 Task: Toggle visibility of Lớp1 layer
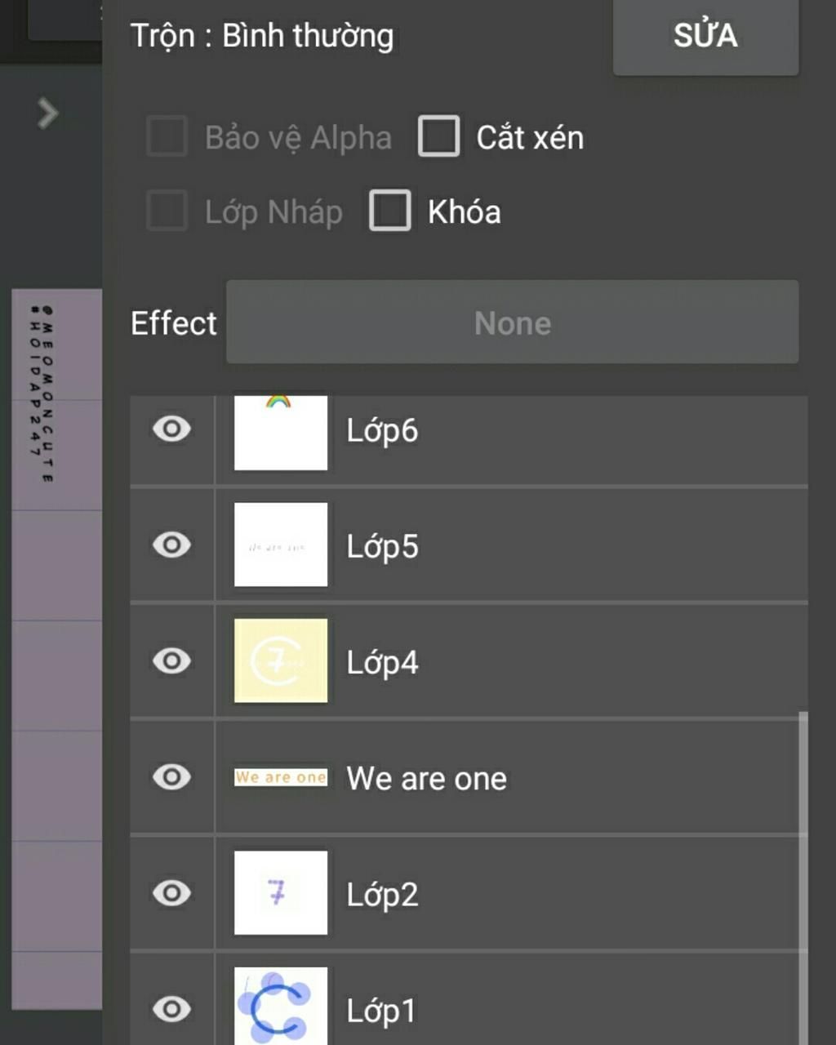(x=171, y=1008)
